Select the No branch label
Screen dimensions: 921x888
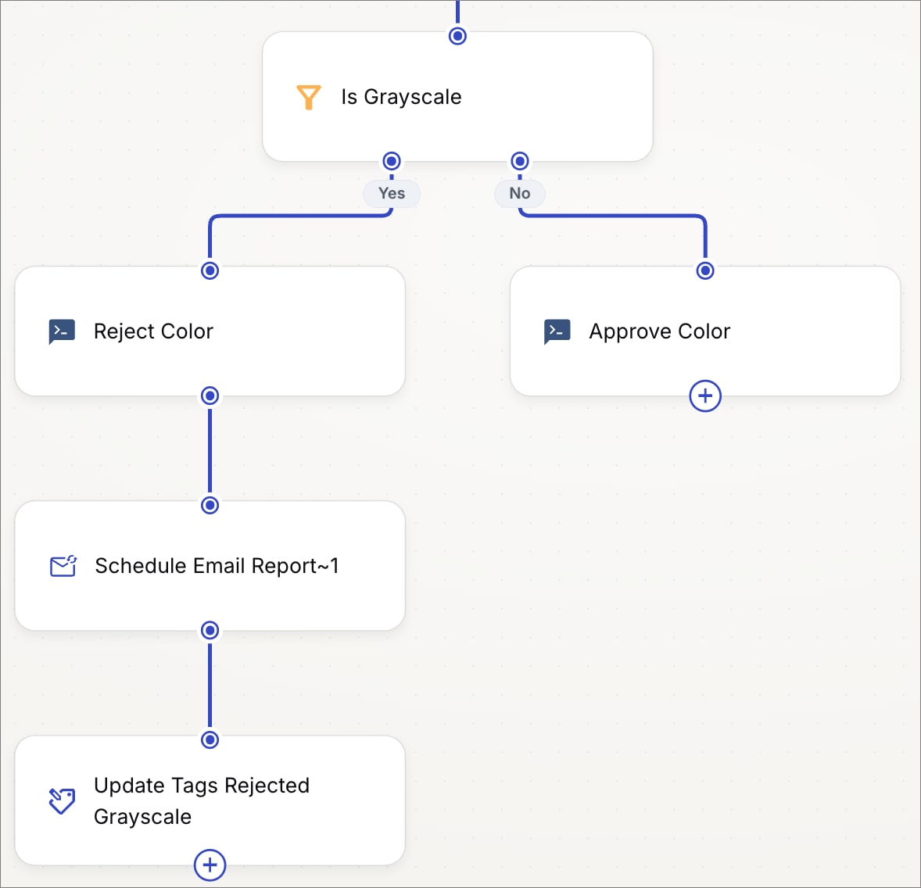pos(520,193)
